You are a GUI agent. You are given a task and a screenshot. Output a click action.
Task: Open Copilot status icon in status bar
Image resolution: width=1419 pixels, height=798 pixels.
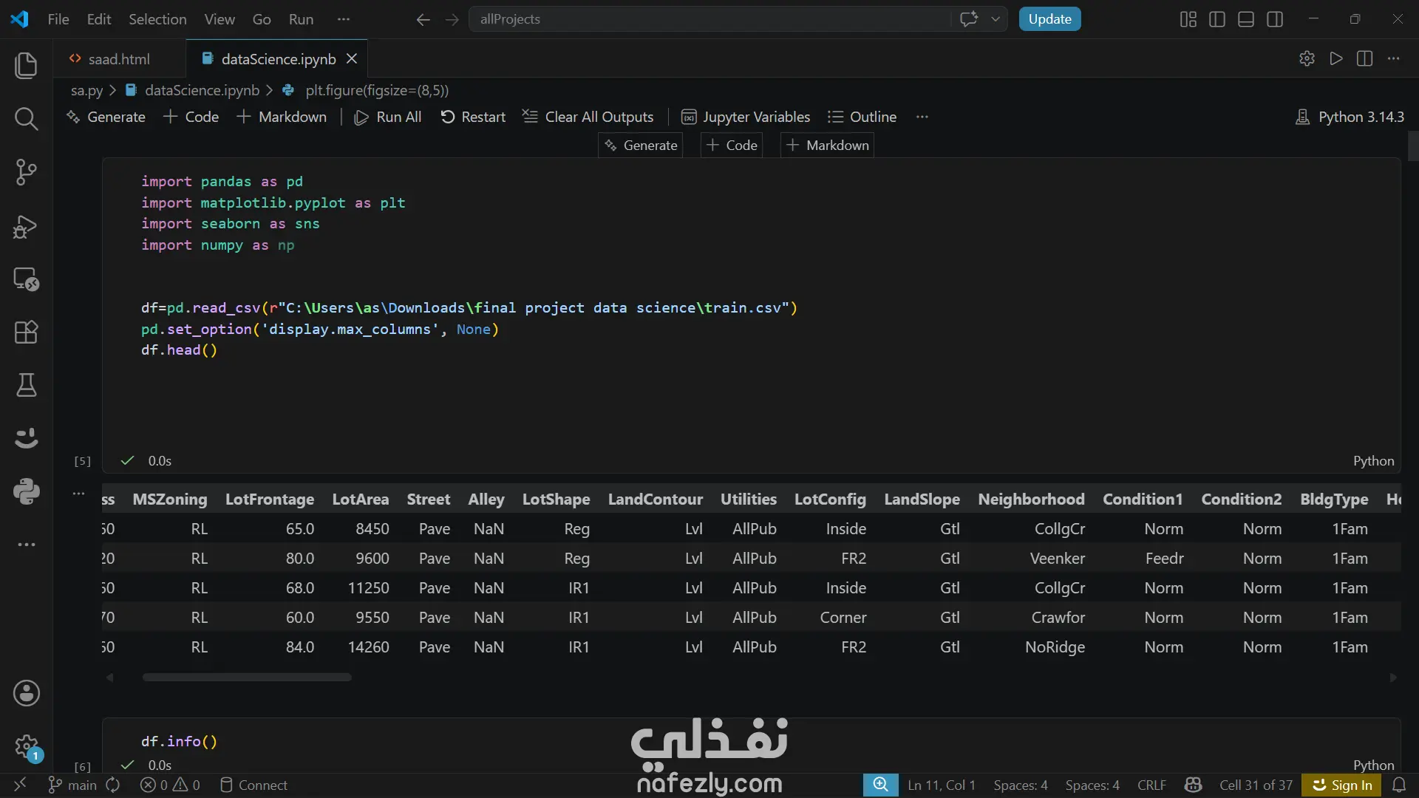[x=1193, y=785]
